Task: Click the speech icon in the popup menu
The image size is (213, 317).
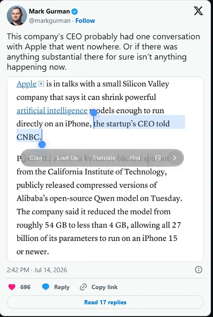Action: (x=158, y=158)
